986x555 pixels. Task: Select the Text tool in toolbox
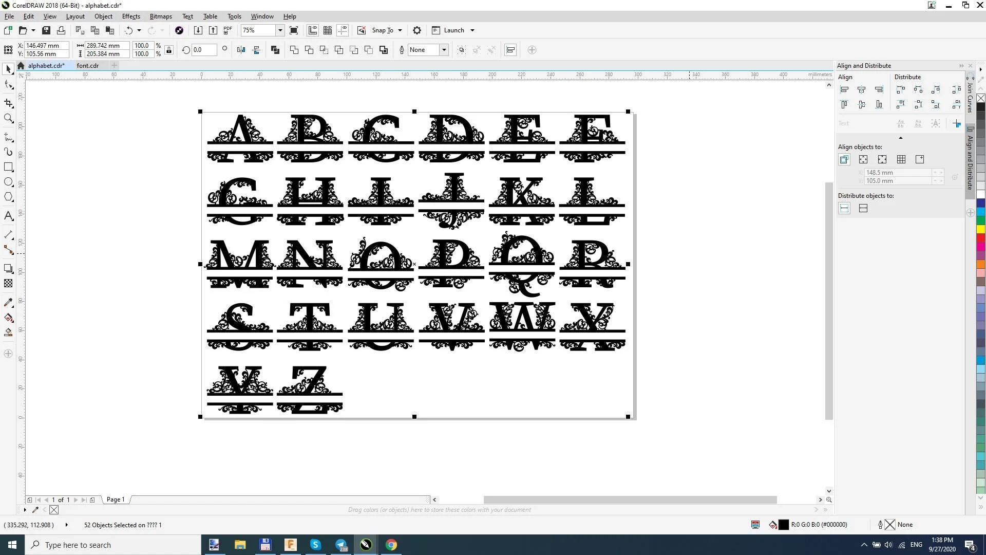pos(8,216)
